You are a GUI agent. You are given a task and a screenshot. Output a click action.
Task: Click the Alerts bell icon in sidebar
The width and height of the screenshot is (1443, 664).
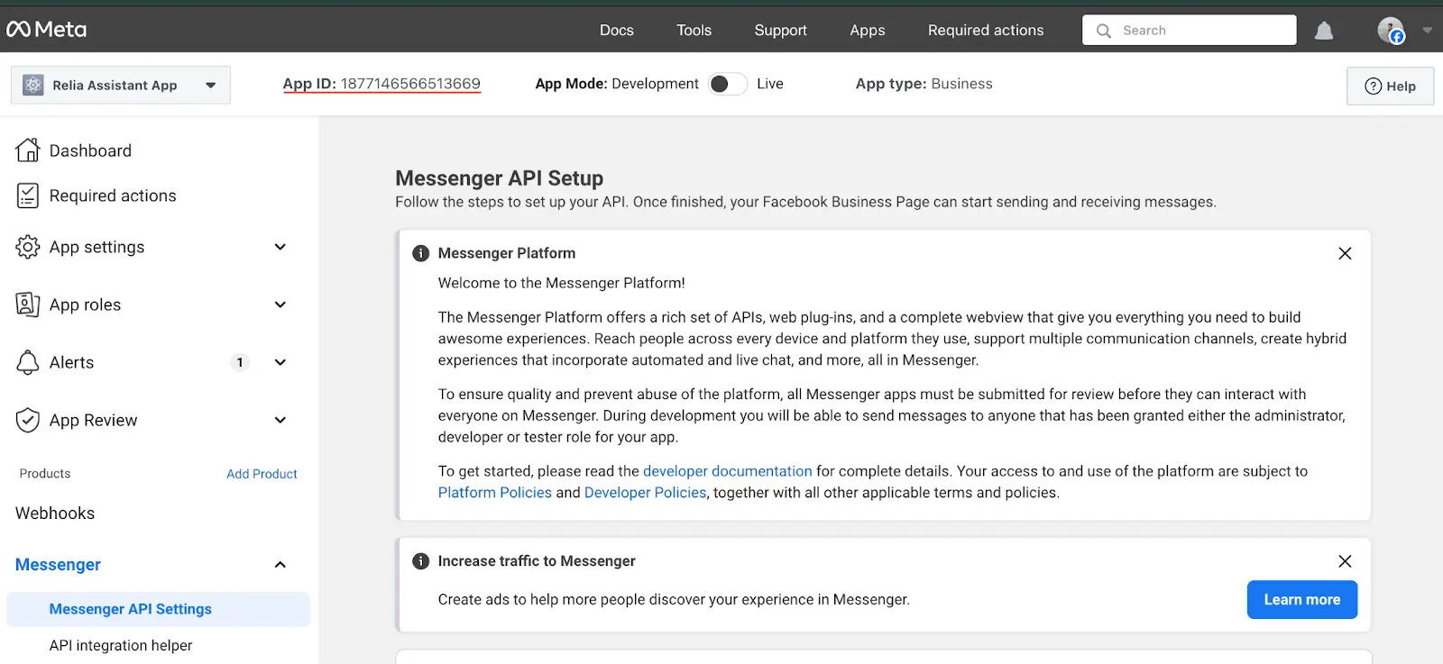(x=28, y=362)
